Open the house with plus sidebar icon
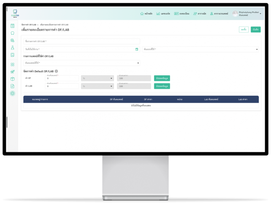 (12, 72)
